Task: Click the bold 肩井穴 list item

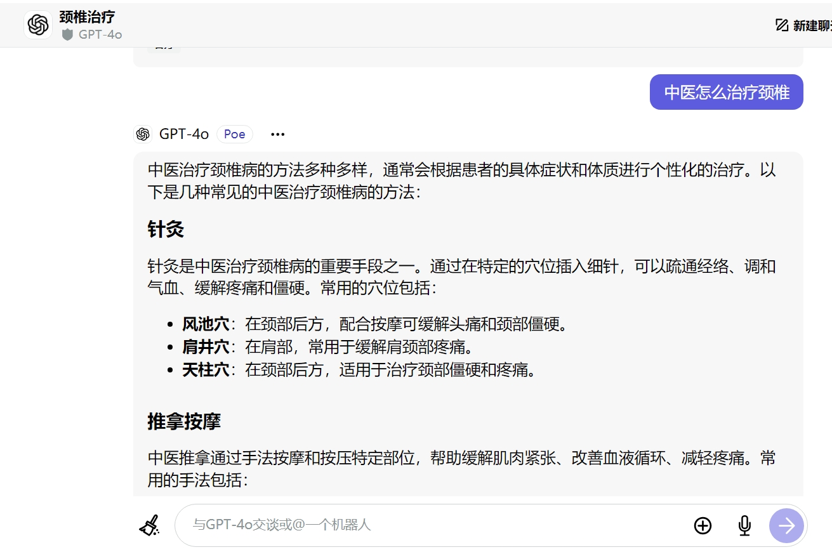Action: (x=206, y=347)
